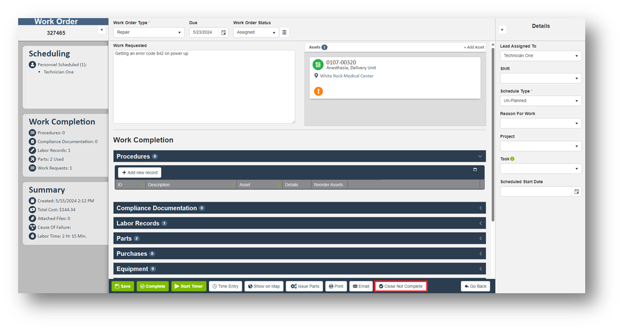Click Add new record in Procedures

click(140, 173)
